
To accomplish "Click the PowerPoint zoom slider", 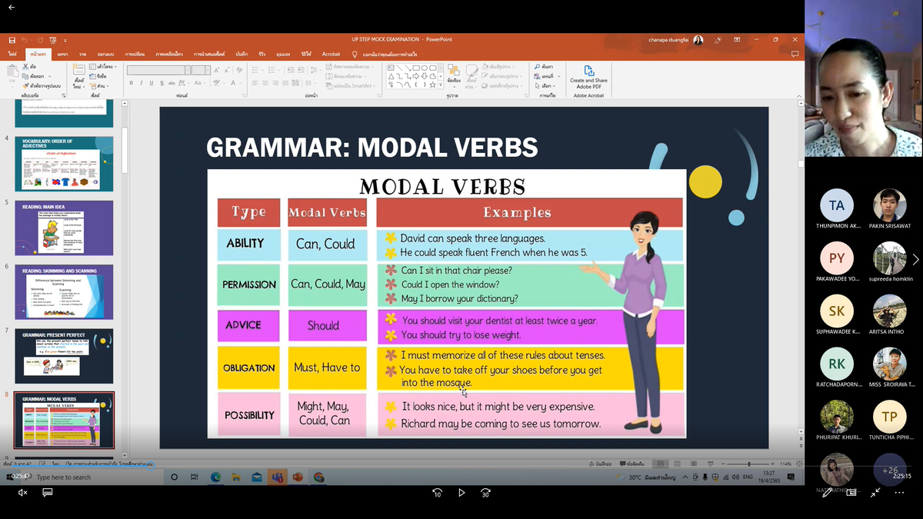I will tap(748, 464).
